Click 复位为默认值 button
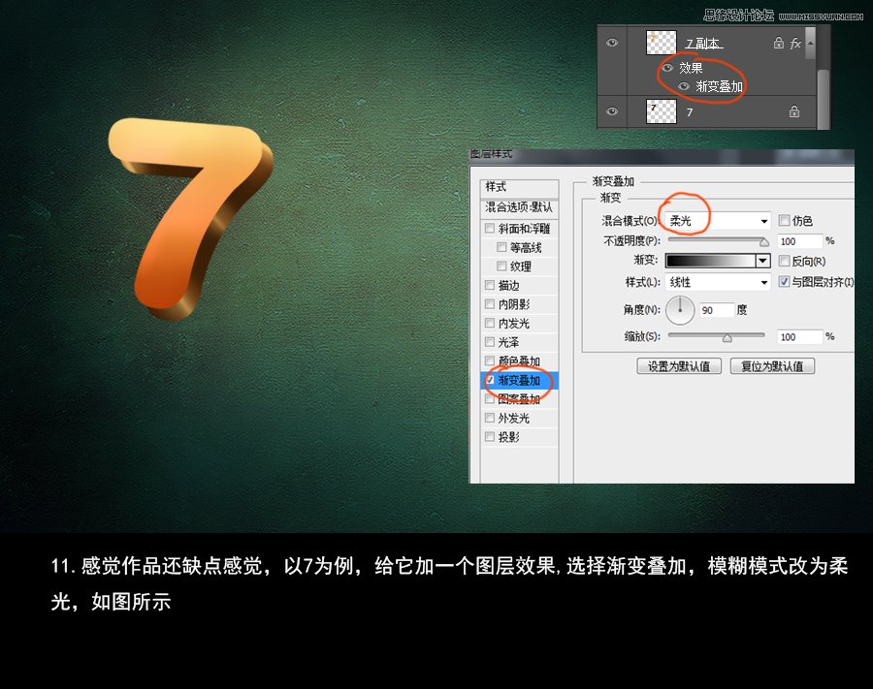The image size is (873, 689). [x=772, y=366]
